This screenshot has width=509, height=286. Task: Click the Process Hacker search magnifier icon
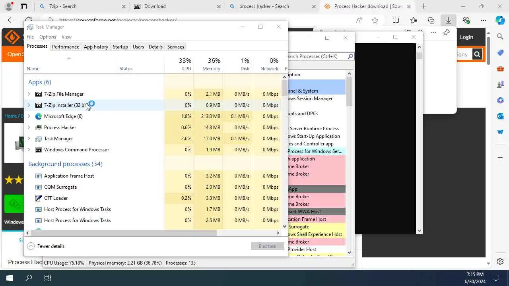[x=350, y=56]
